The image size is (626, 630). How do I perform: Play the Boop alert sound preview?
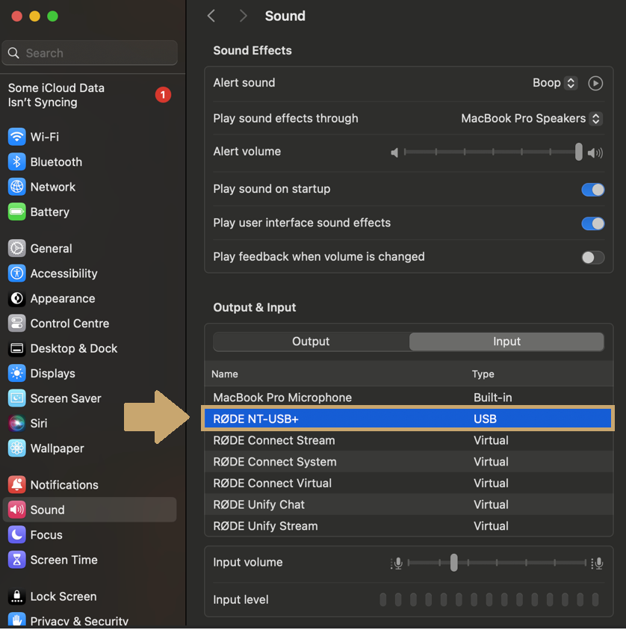click(595, 83)
